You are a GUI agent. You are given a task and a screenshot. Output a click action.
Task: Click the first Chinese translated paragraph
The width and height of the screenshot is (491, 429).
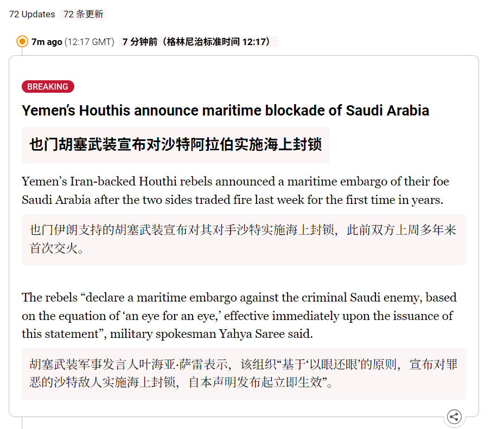244,240
